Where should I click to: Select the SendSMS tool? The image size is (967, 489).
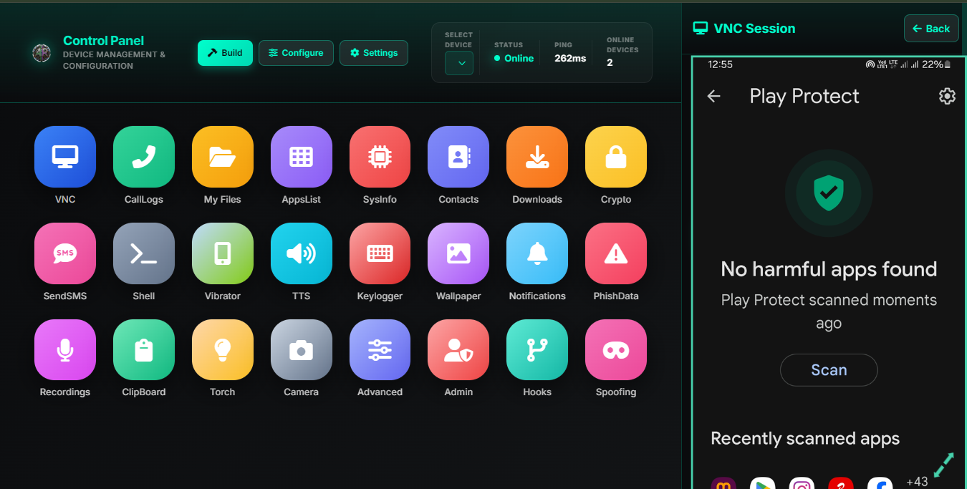coord(65,253)
